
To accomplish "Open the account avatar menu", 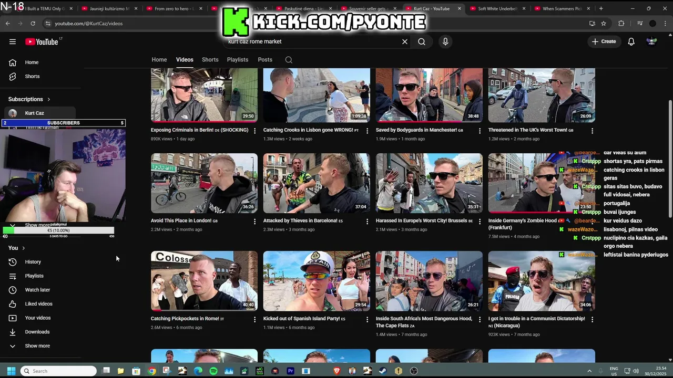I will pos(651,41).
